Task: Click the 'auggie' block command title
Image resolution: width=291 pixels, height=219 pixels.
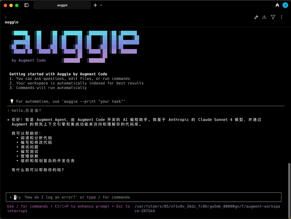Action: click(12, 22)
